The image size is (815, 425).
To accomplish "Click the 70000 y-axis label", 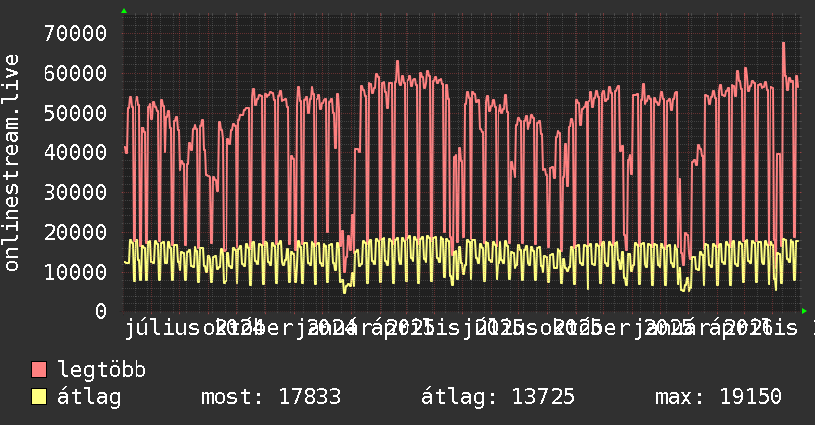I will click(75, 34).
